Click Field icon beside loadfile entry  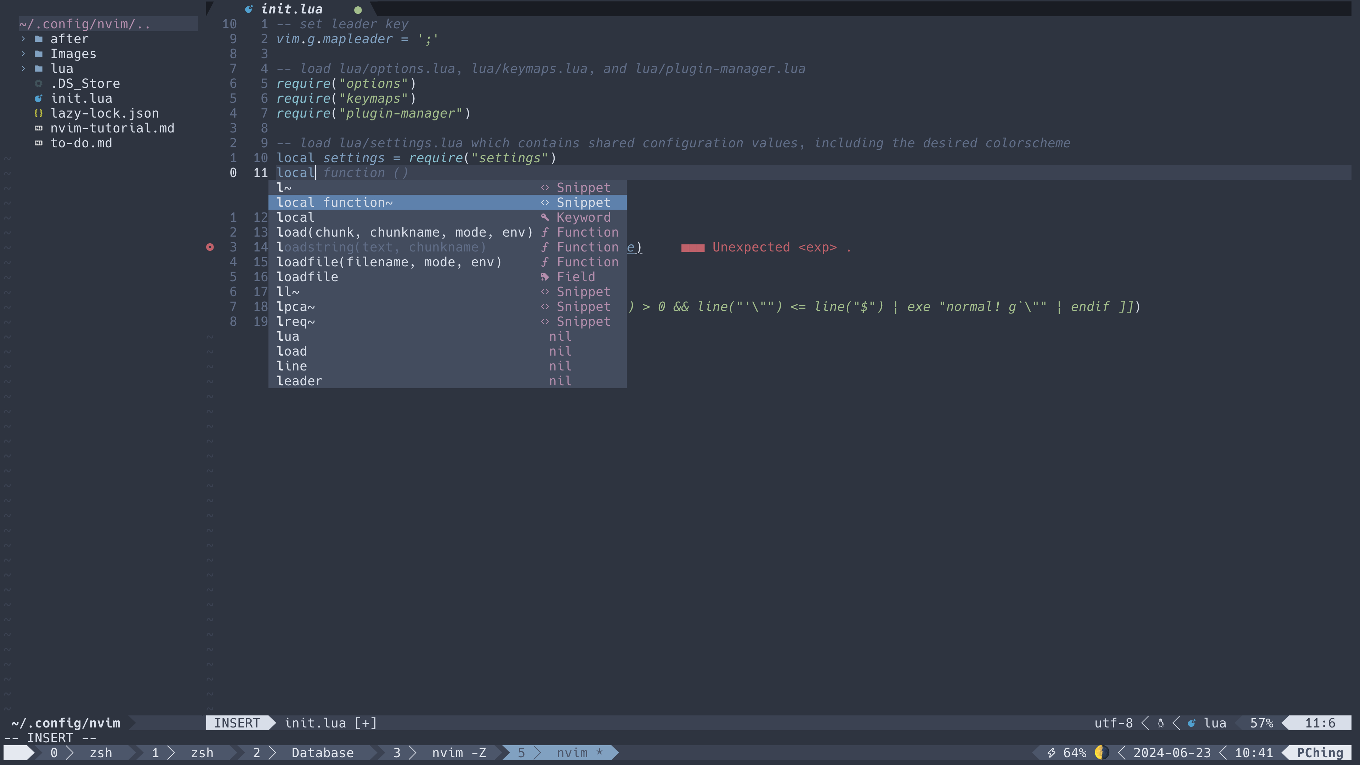tap(545, 277)
